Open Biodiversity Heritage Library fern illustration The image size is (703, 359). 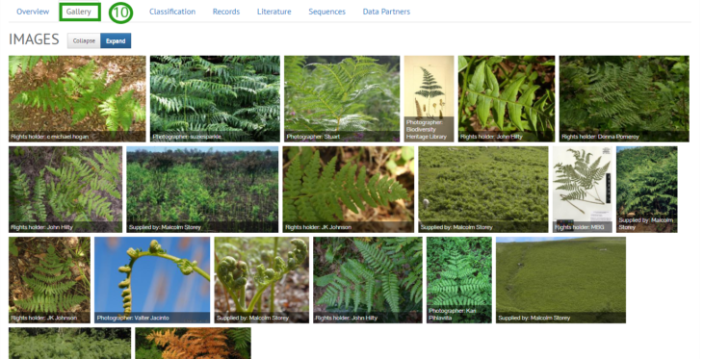[430, 98]
